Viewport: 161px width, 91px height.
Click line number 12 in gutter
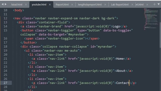click(6, 18)
